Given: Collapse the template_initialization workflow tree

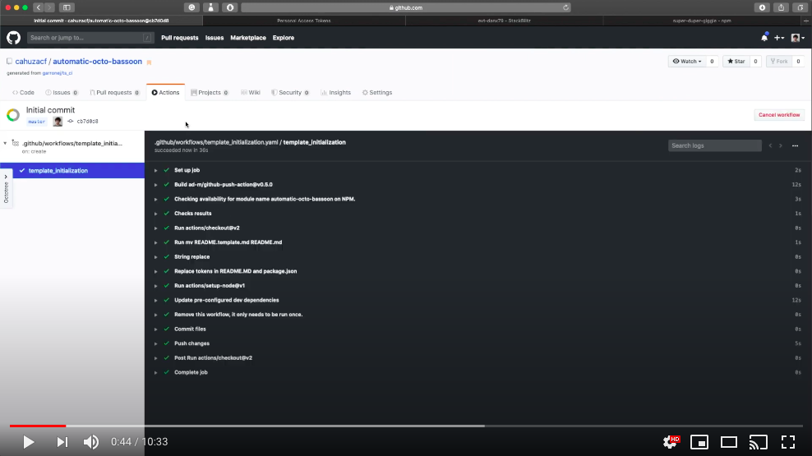Looking at the screenshot, I should (x=5, y=144).
